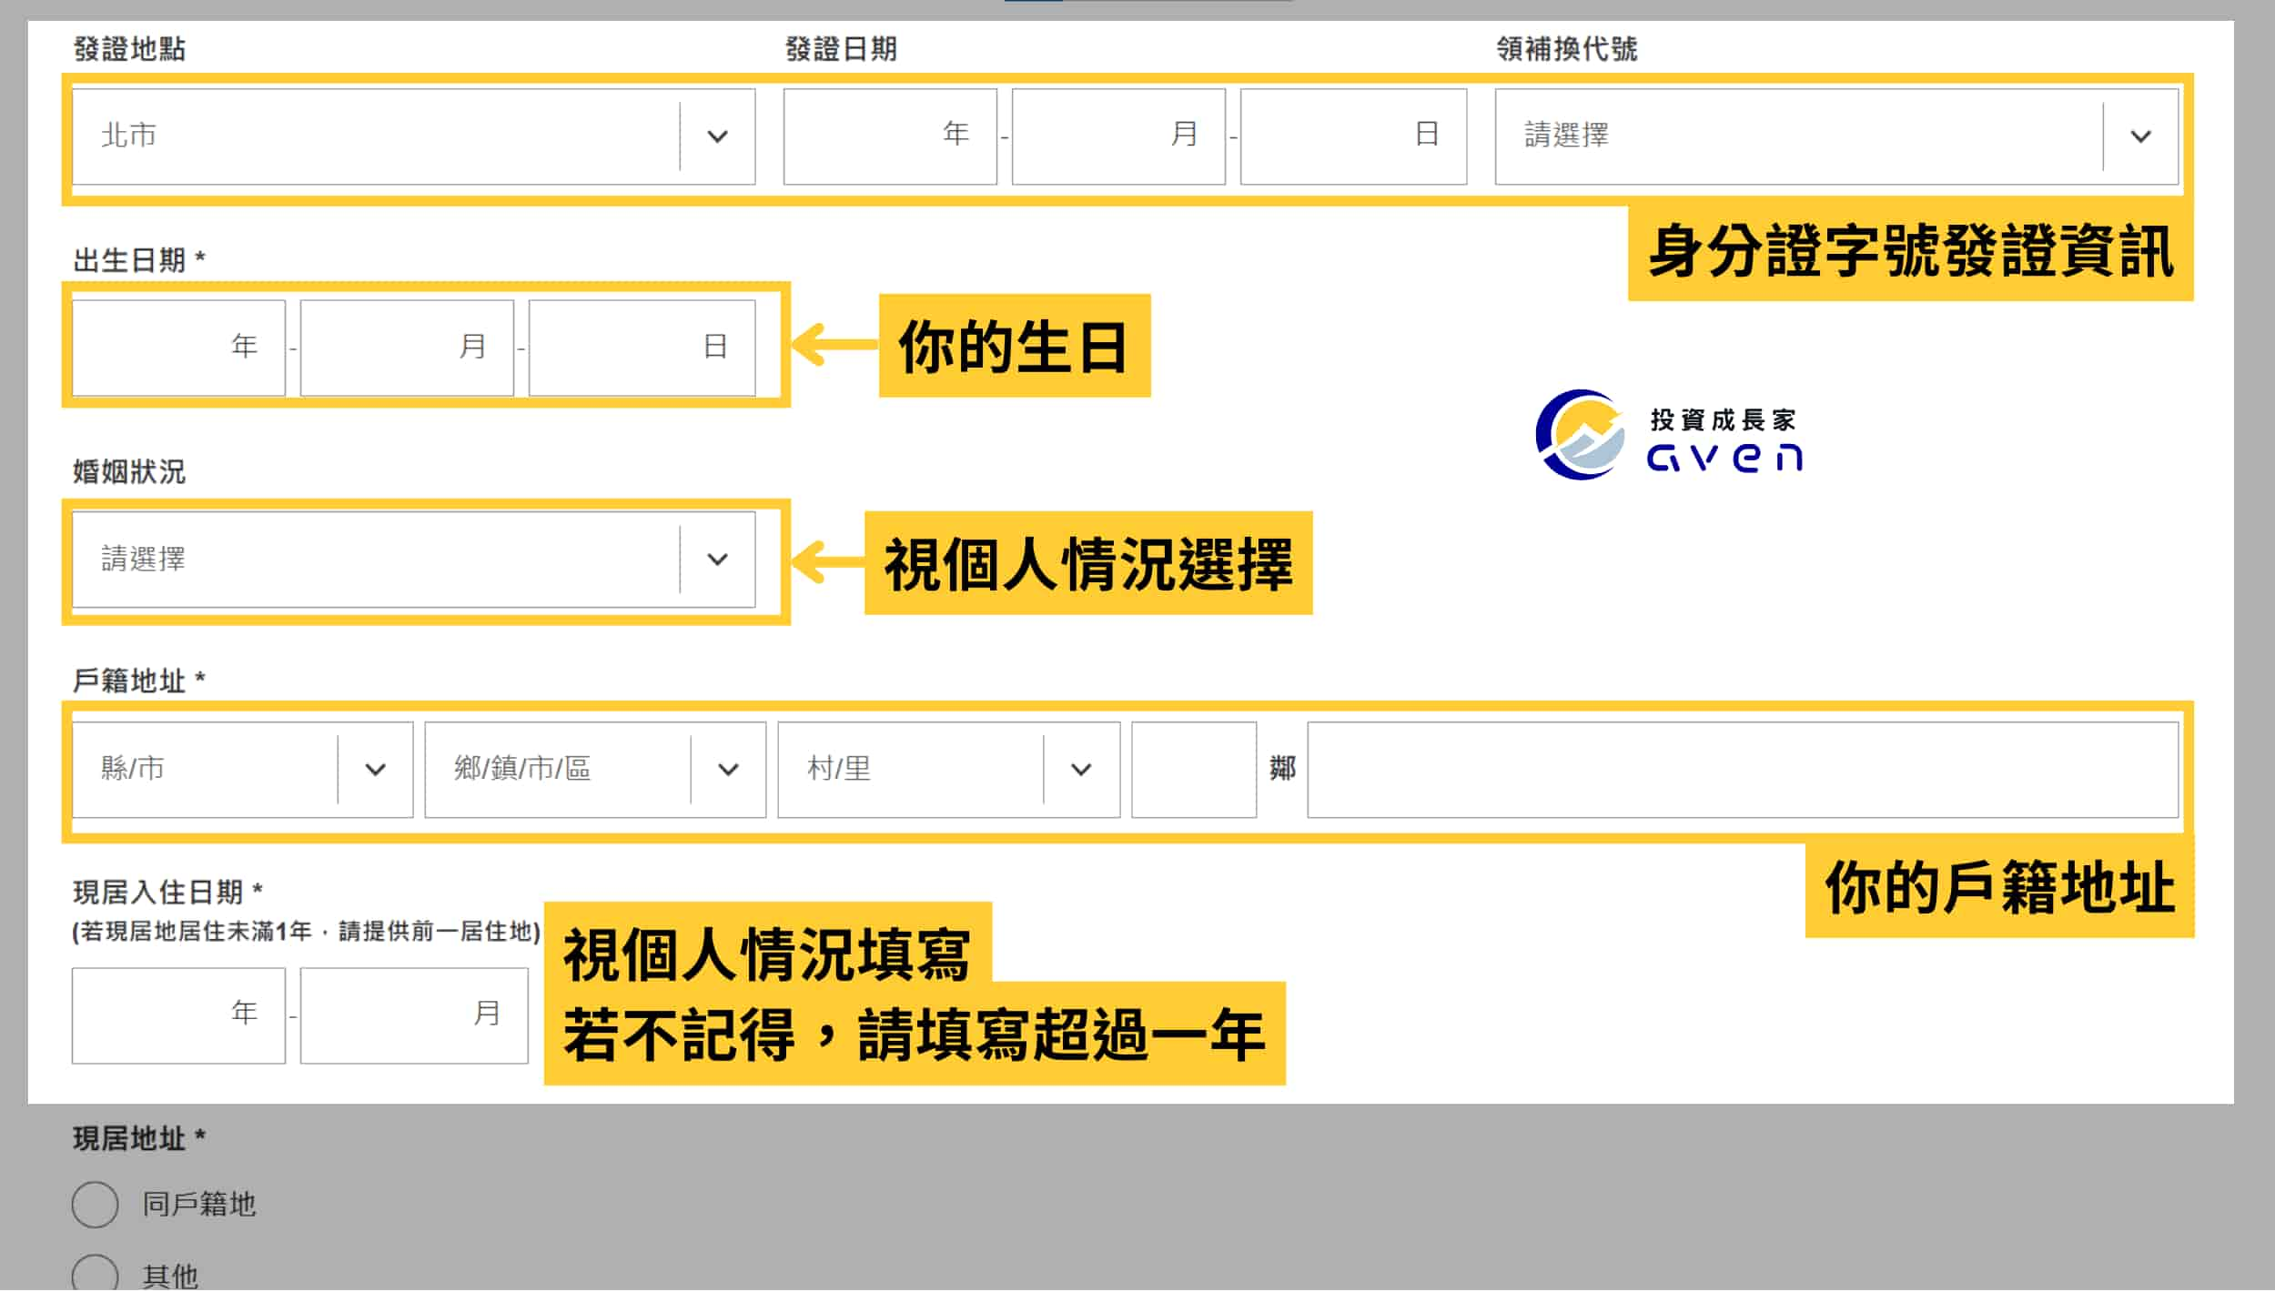Click the month field under 發證日期

[1118, 136]
